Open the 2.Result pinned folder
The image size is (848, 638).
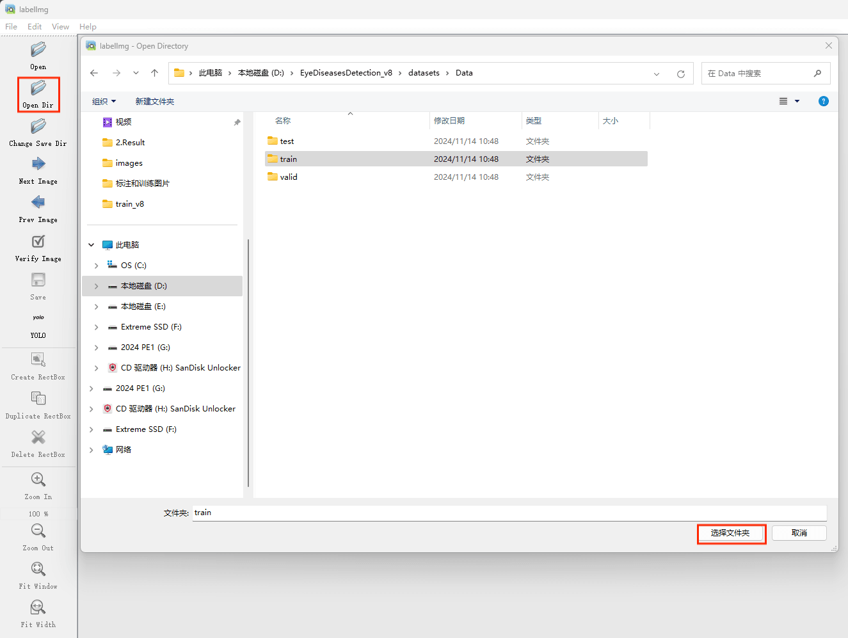pyautogui.click(x=130, y=143)
